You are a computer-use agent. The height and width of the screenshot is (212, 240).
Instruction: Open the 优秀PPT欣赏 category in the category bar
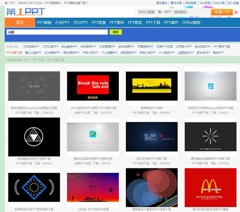pyautogui.click(x=164, y=46)
